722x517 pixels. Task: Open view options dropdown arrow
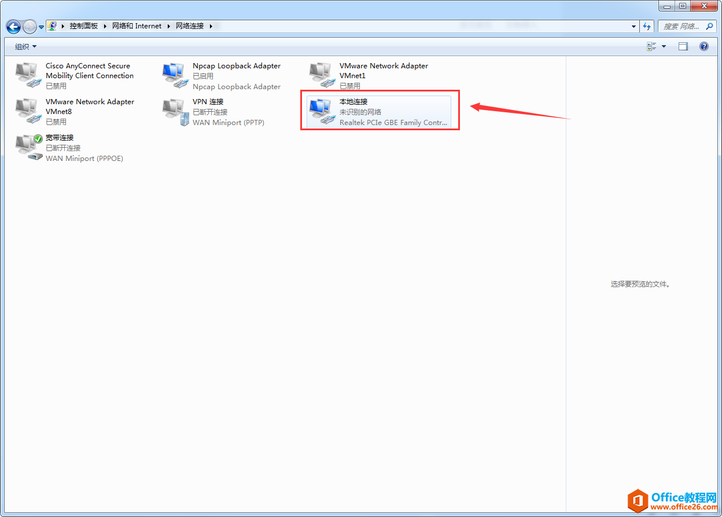point(664,46)
